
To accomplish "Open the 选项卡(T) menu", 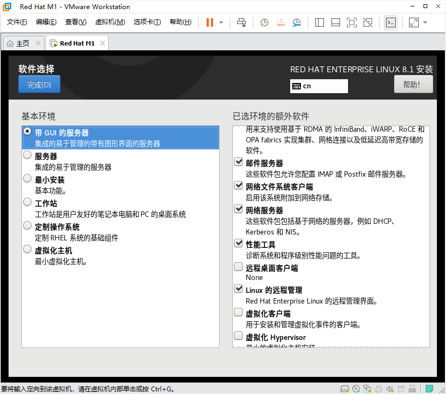I will (x=147, y=22).
